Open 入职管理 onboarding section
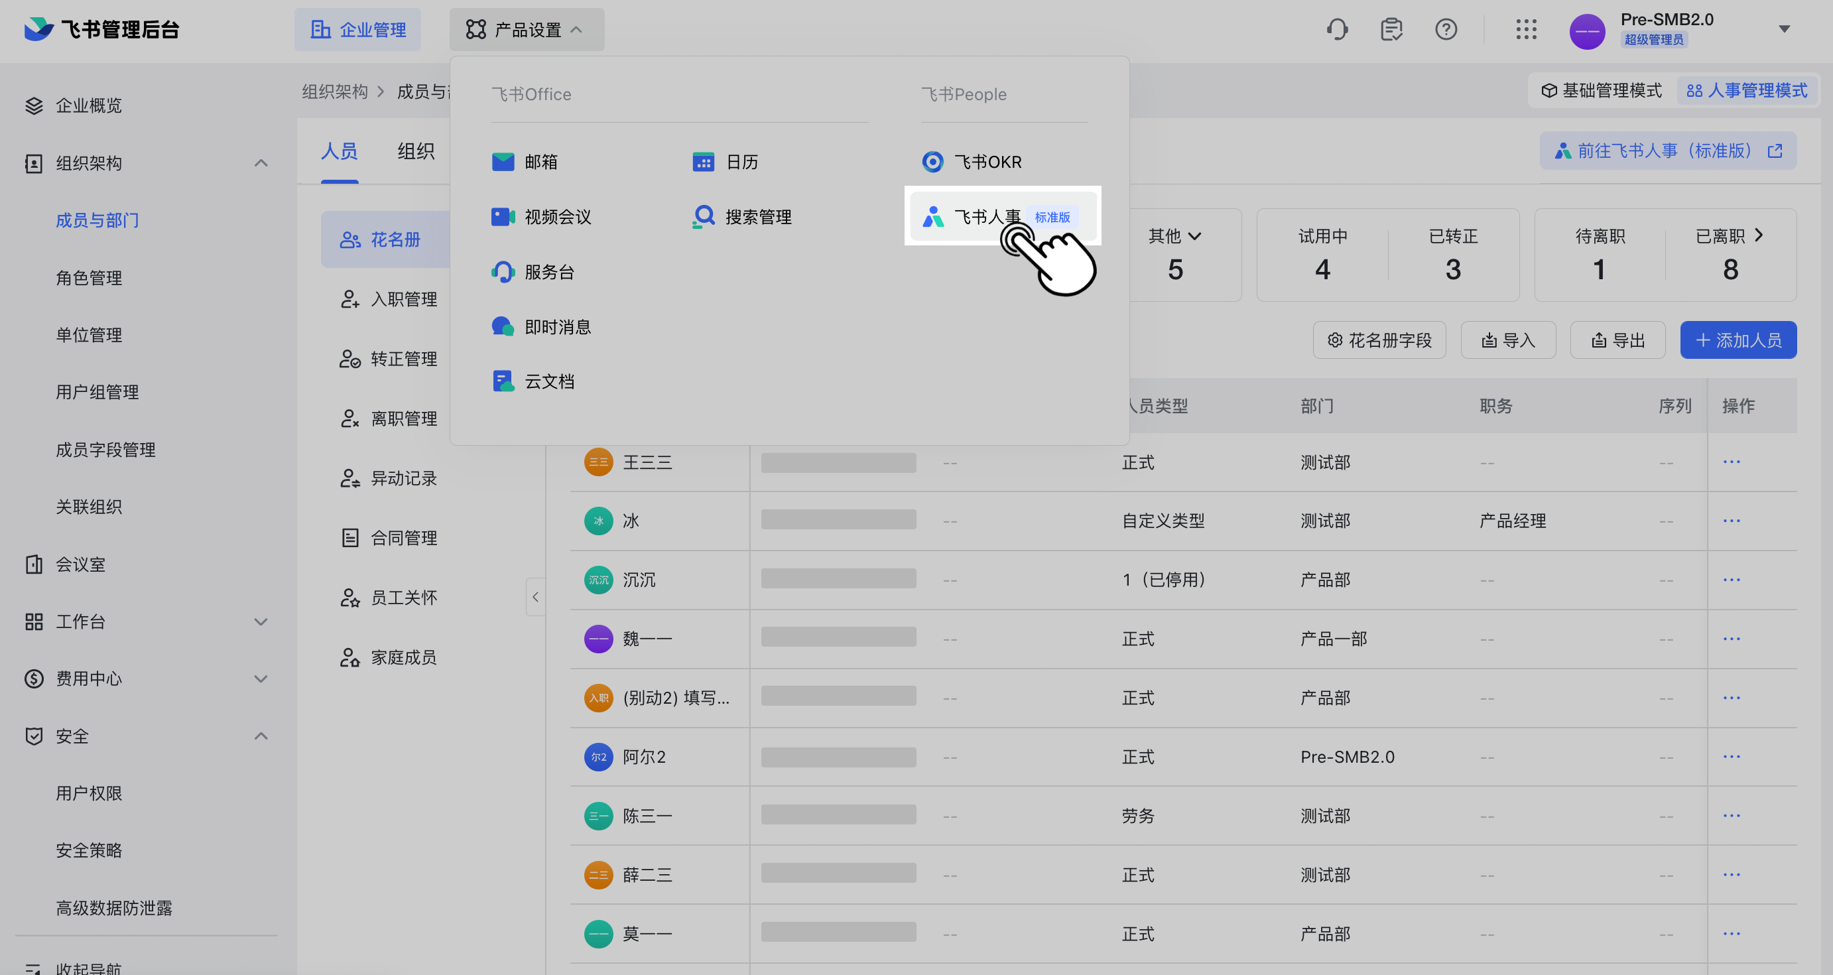Screen dimensions: 1833x975 click(x=389, y=299)
